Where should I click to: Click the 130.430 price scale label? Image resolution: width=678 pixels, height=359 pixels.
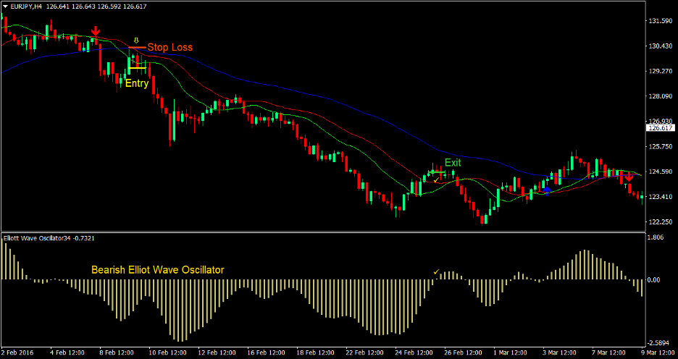pos(661,46)
